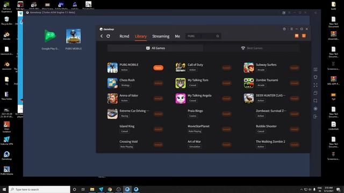Image resolution: width=344 pixels, height=193 pixels.
Task: Click the magnifier icon in search box
Action: (218, 36)
